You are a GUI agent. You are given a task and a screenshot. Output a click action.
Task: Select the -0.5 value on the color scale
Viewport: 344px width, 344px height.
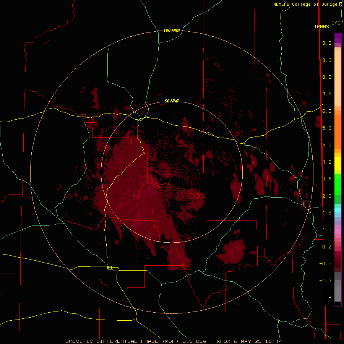pyautogui.click(x=325, y=263)
